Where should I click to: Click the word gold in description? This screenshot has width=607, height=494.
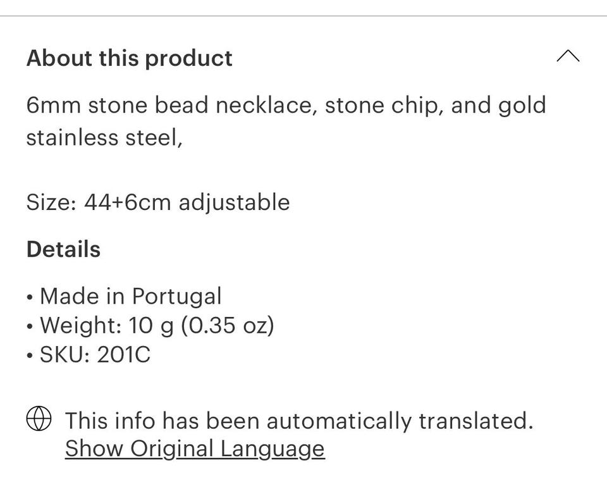[522, 105]
